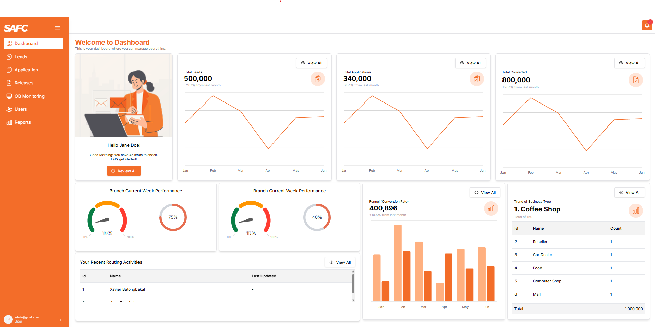Click the EJ user avatar
Image resolution: width=655 pixels, height=327 pixels.
(8, 319)
